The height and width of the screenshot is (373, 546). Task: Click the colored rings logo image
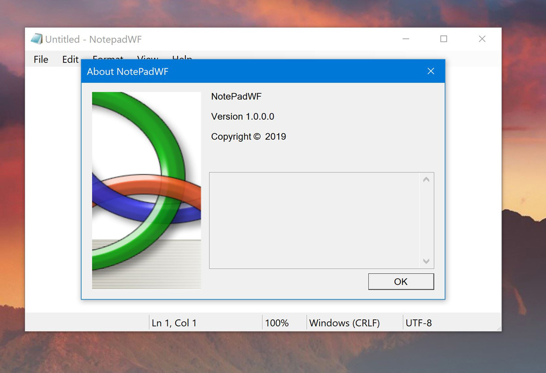tap(146, 190)
